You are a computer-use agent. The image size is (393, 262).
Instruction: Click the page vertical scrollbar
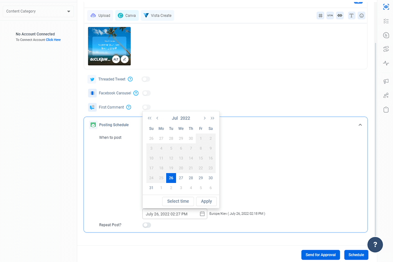click(x=375, y=139)
